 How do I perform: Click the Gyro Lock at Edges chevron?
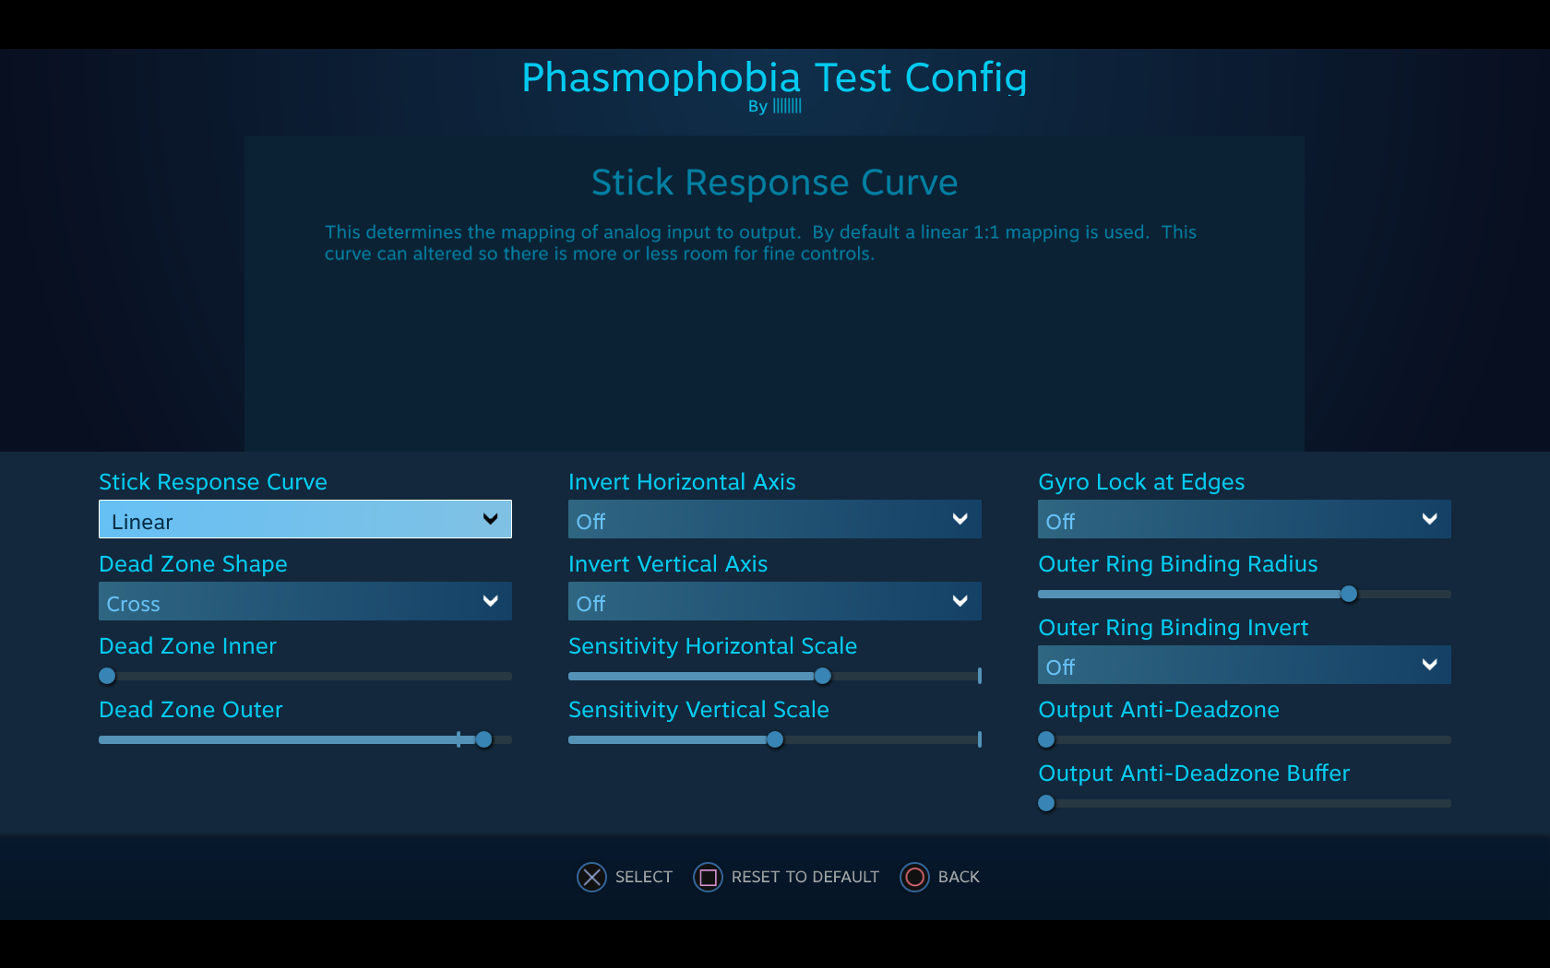pyautogui.click(x=1430, y=519)
